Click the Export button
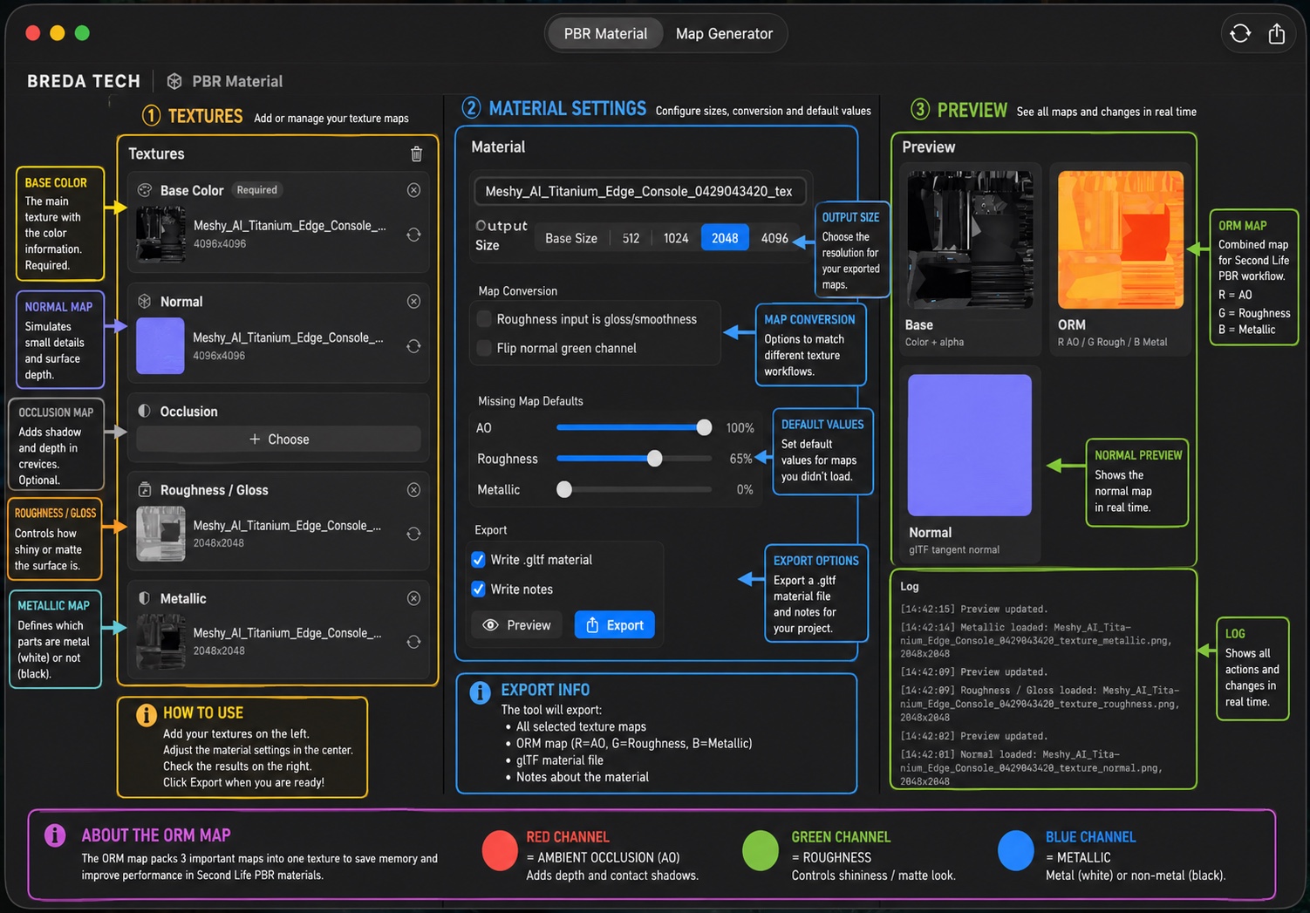 coord(614,624)
